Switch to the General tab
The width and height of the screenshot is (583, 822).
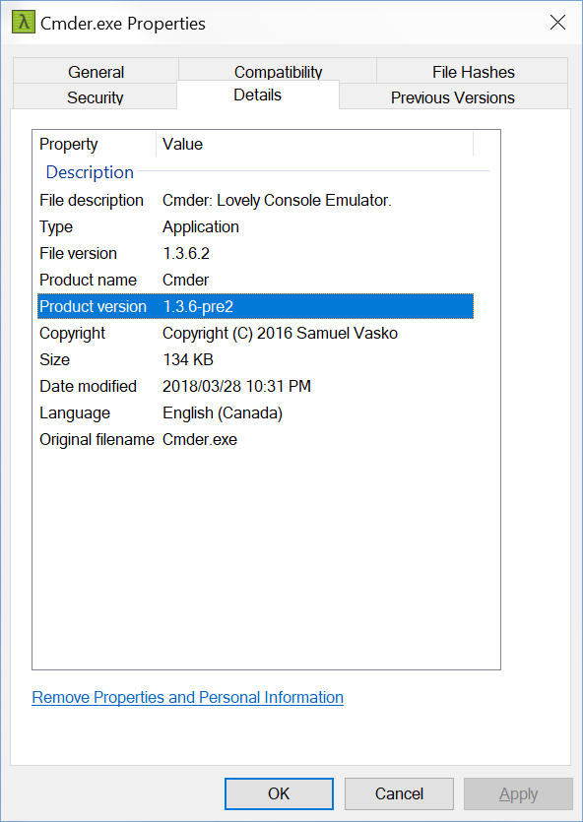[x=96, y=71]
